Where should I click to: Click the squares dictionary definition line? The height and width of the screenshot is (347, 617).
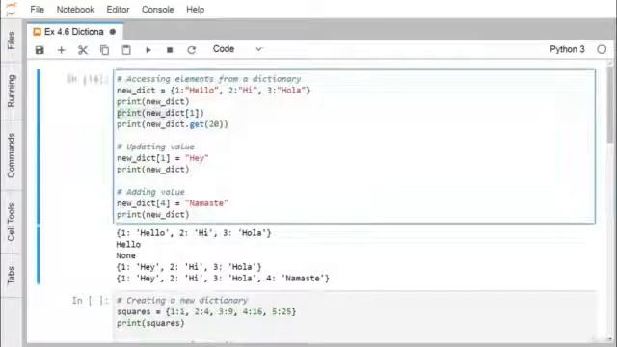[206, 312]
